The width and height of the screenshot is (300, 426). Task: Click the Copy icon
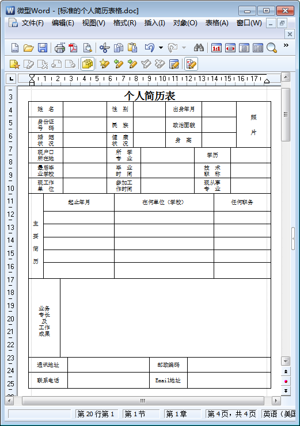(119, 48)
